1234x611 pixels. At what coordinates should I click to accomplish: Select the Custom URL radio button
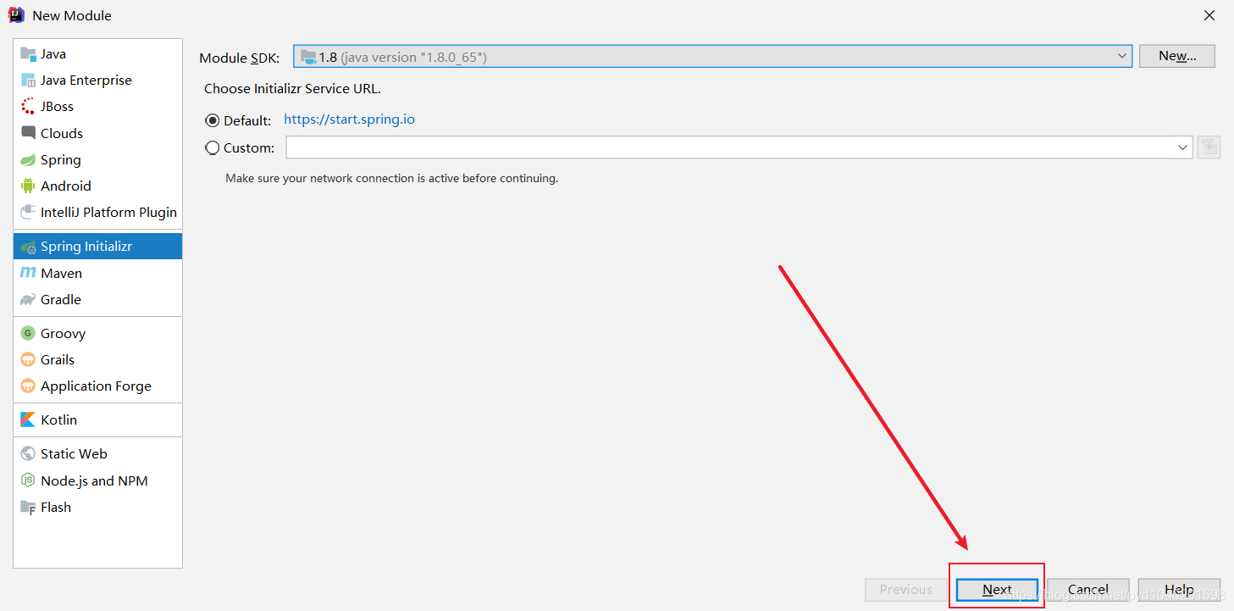tap(213, 147)
